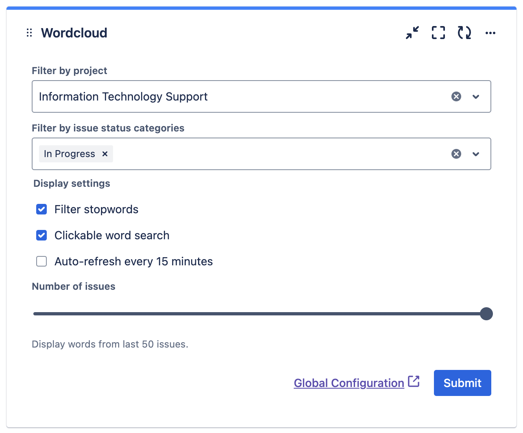
Task: Click the Submit button
Action: click(x=462, y=383)
